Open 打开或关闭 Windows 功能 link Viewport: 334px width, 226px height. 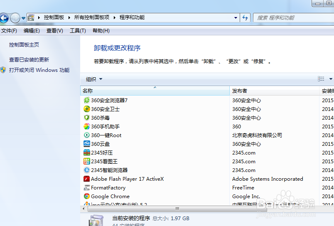point(39,70)
